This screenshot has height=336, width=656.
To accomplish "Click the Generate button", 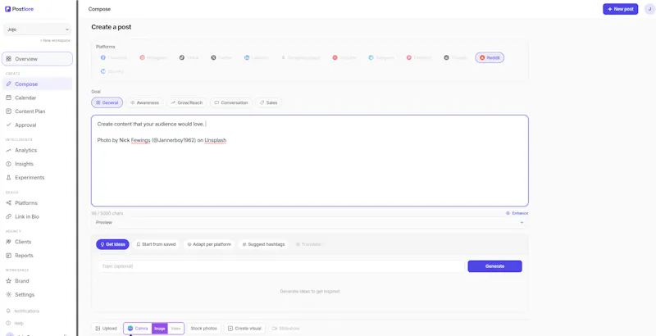I will pyautogui.click(x=495, y=266).
